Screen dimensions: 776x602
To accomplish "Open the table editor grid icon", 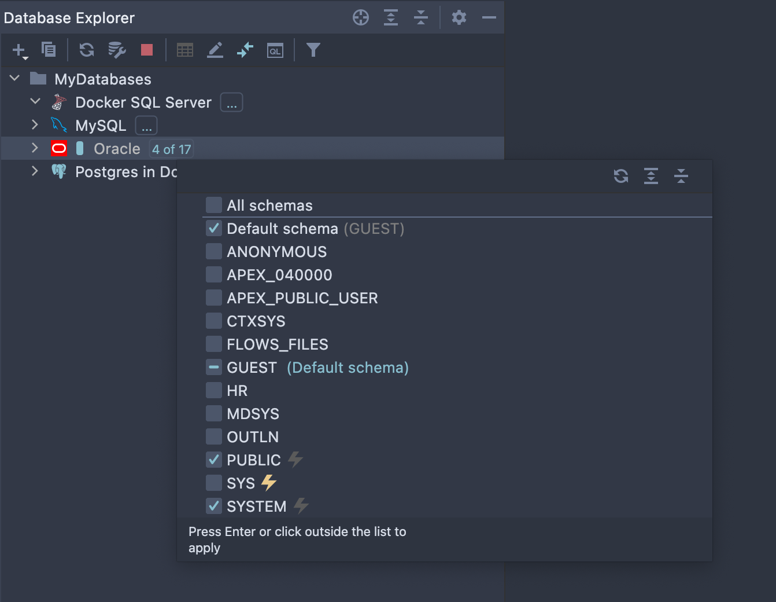I will click(185, 50).
